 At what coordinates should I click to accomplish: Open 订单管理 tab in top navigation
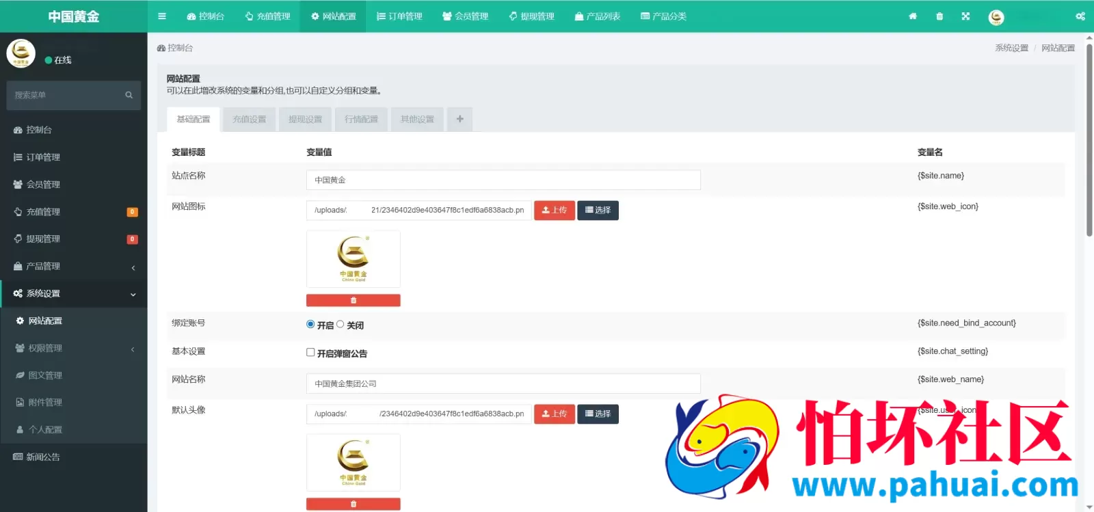pos(399,16)
